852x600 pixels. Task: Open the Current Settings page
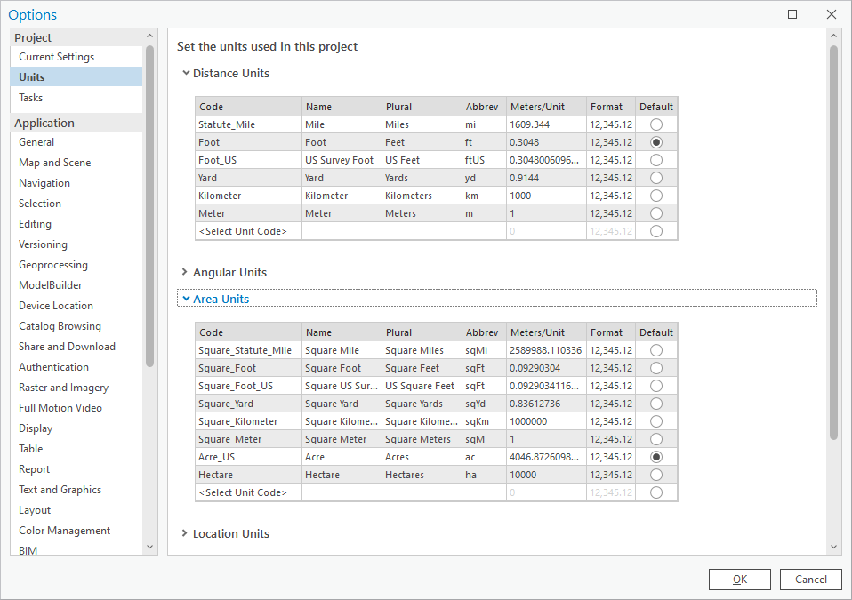tap(57, 57)
